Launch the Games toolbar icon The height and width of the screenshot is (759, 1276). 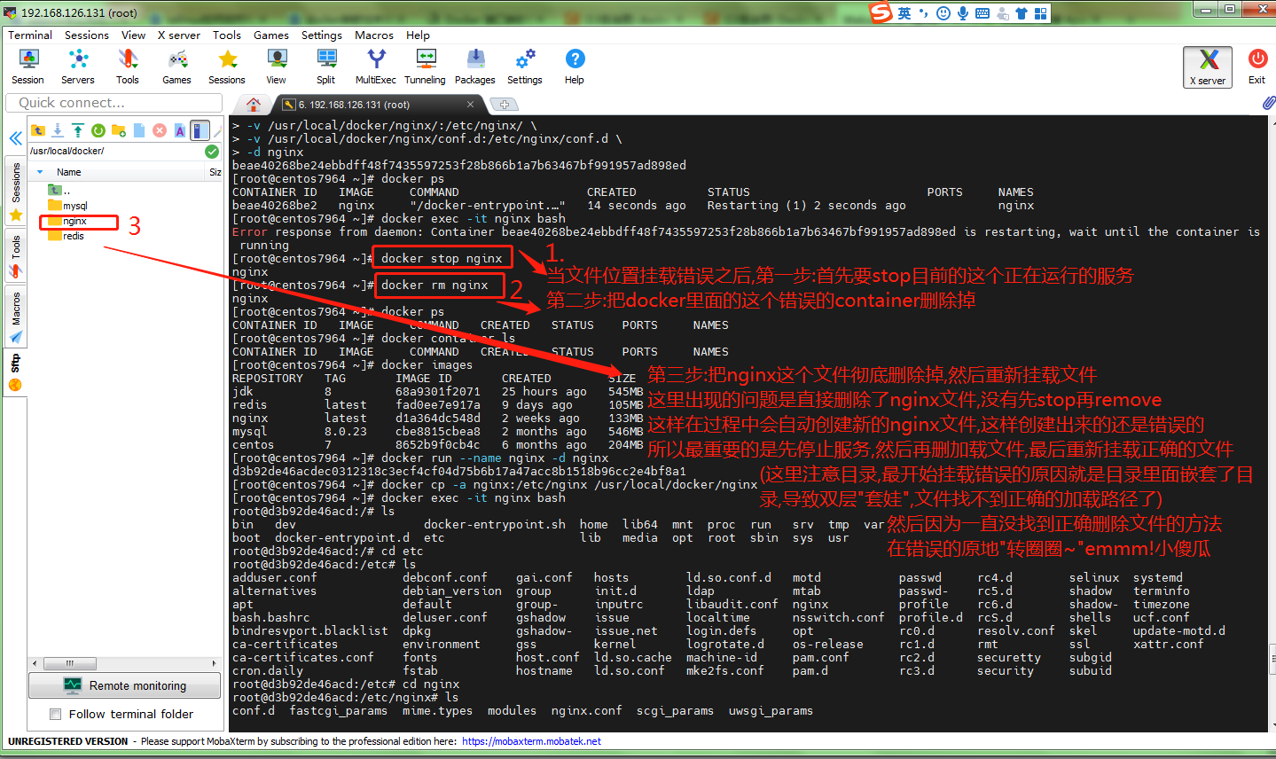click(176, 67)
